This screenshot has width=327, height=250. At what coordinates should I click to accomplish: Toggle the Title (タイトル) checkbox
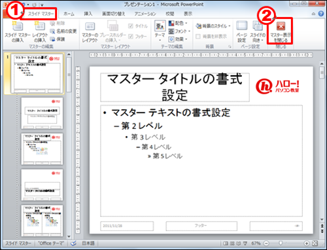pyautogui.click(x=131, y=26)
